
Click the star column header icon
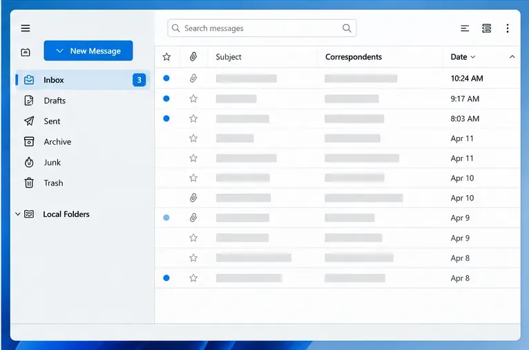coord(166,56)
